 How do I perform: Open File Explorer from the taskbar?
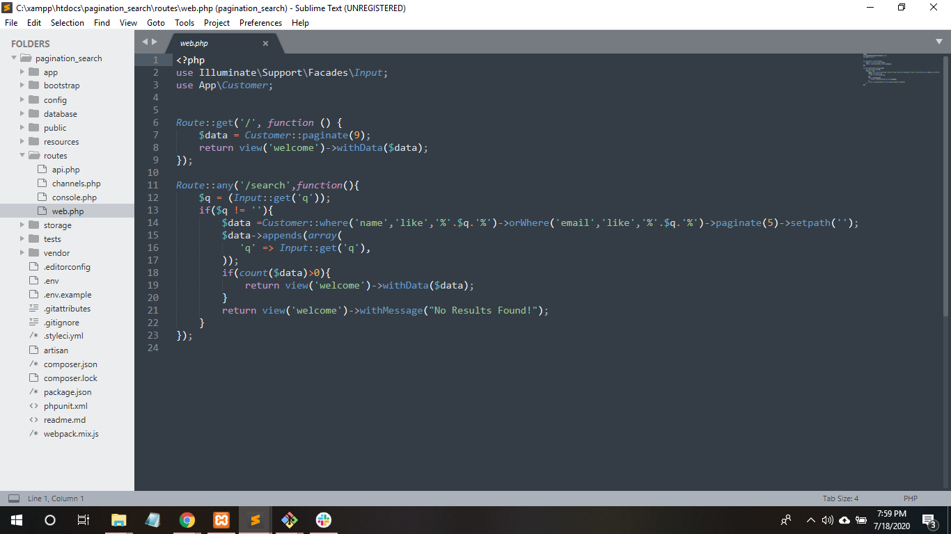pos(119,520)
